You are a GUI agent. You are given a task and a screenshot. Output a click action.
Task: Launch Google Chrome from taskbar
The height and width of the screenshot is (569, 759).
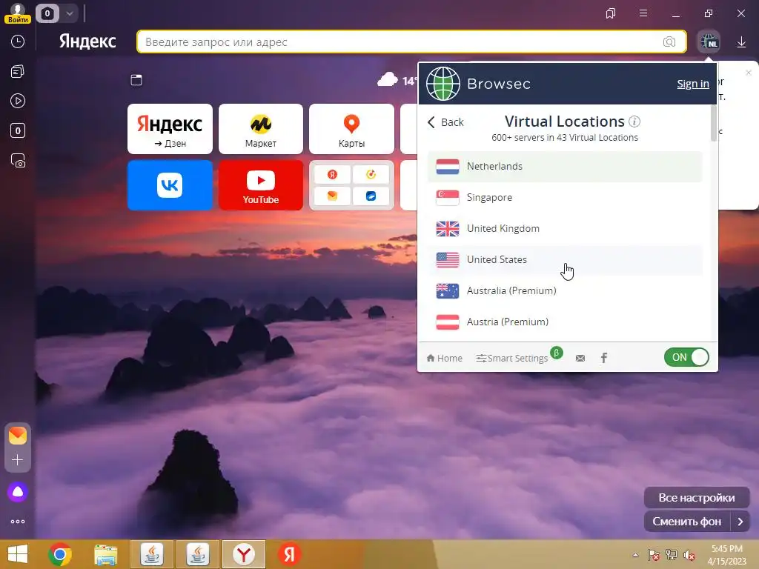click(60, 554)
